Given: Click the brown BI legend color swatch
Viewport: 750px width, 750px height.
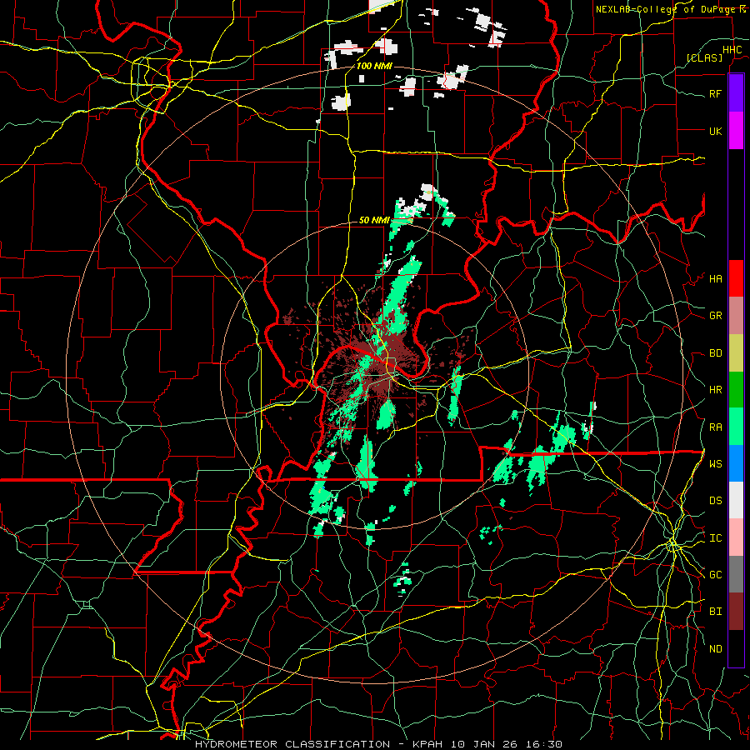Looking at the screenshot, I should pos(736,612).
